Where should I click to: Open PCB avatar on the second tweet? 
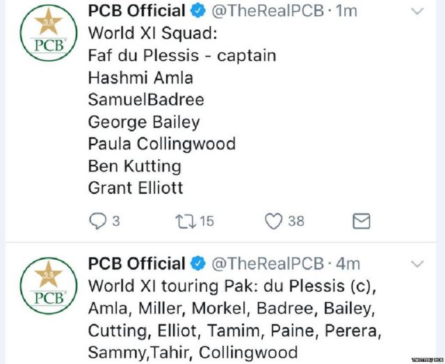coord(49,286)
